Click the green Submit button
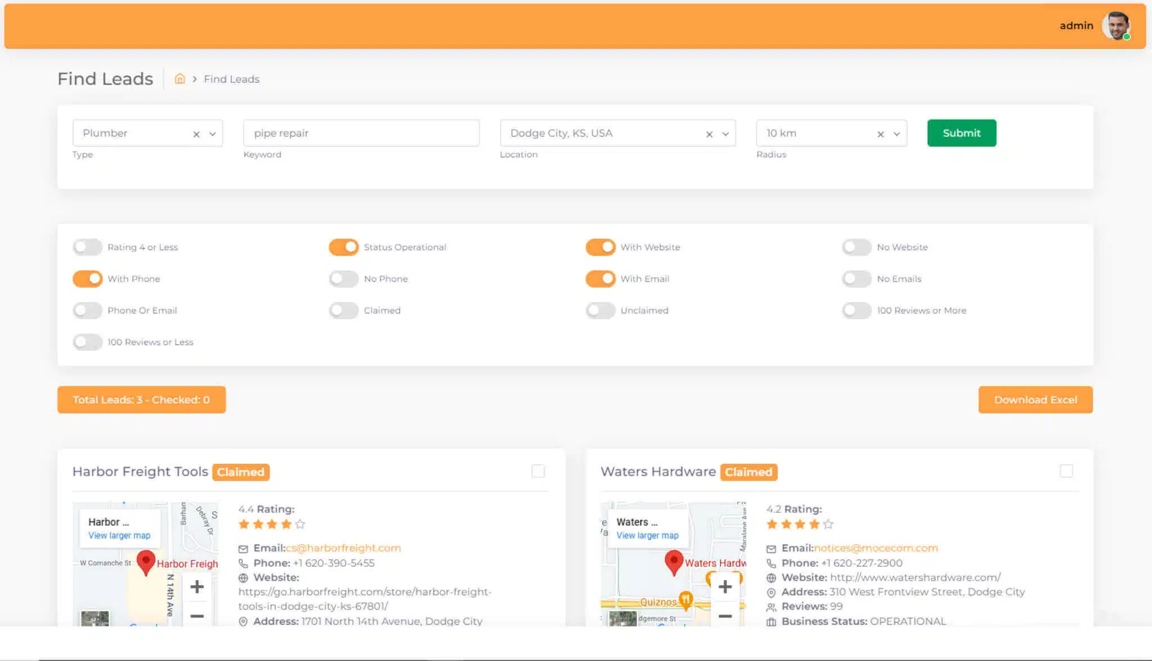Viewport: 1152px width, 661px height. (961, 133)
